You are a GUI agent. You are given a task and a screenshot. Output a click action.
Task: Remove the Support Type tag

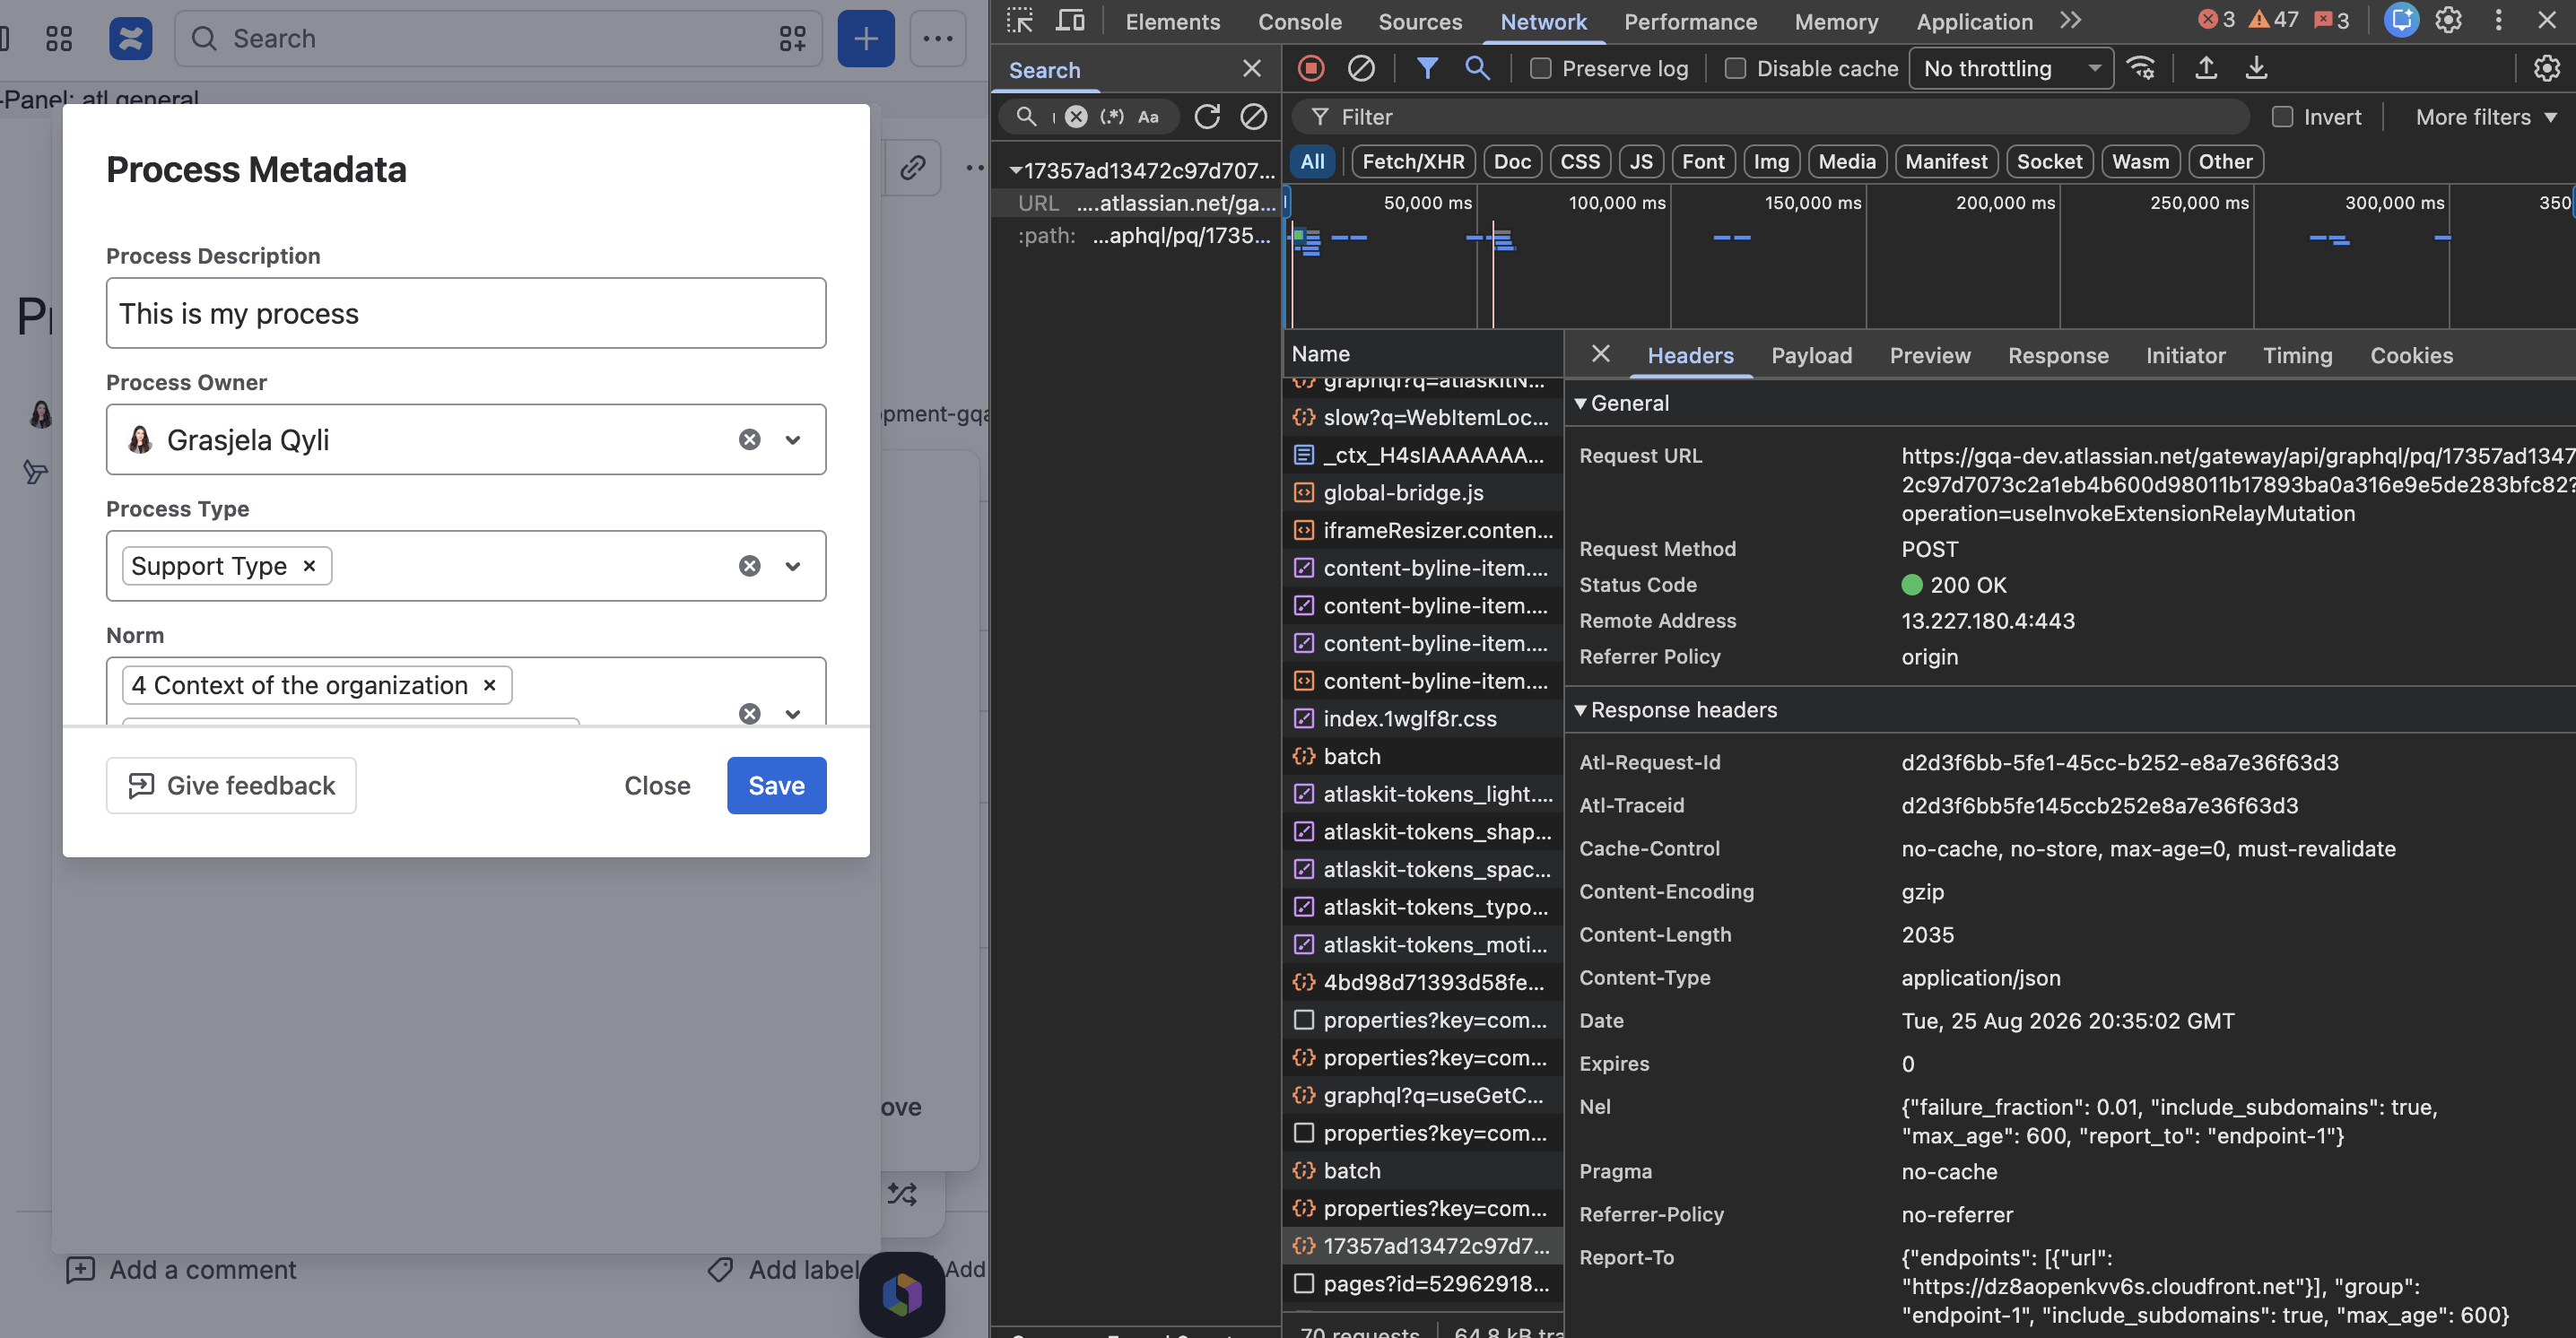tap(310, 566)
